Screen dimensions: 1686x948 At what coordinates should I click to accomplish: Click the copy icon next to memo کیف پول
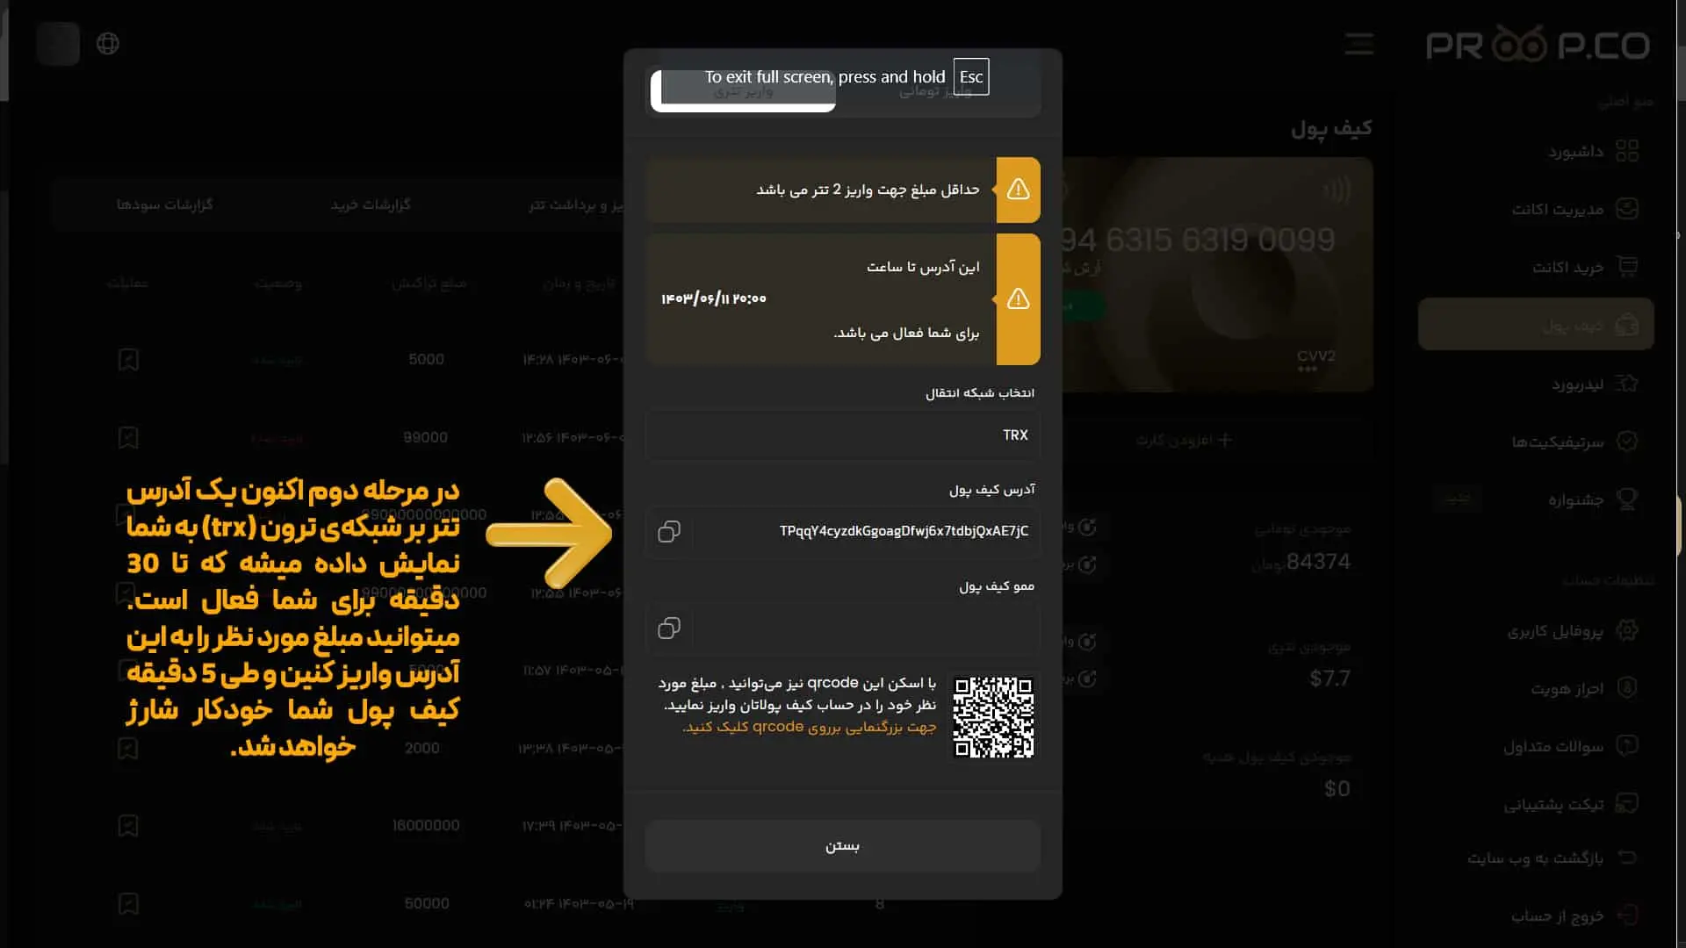pos(668,628)
